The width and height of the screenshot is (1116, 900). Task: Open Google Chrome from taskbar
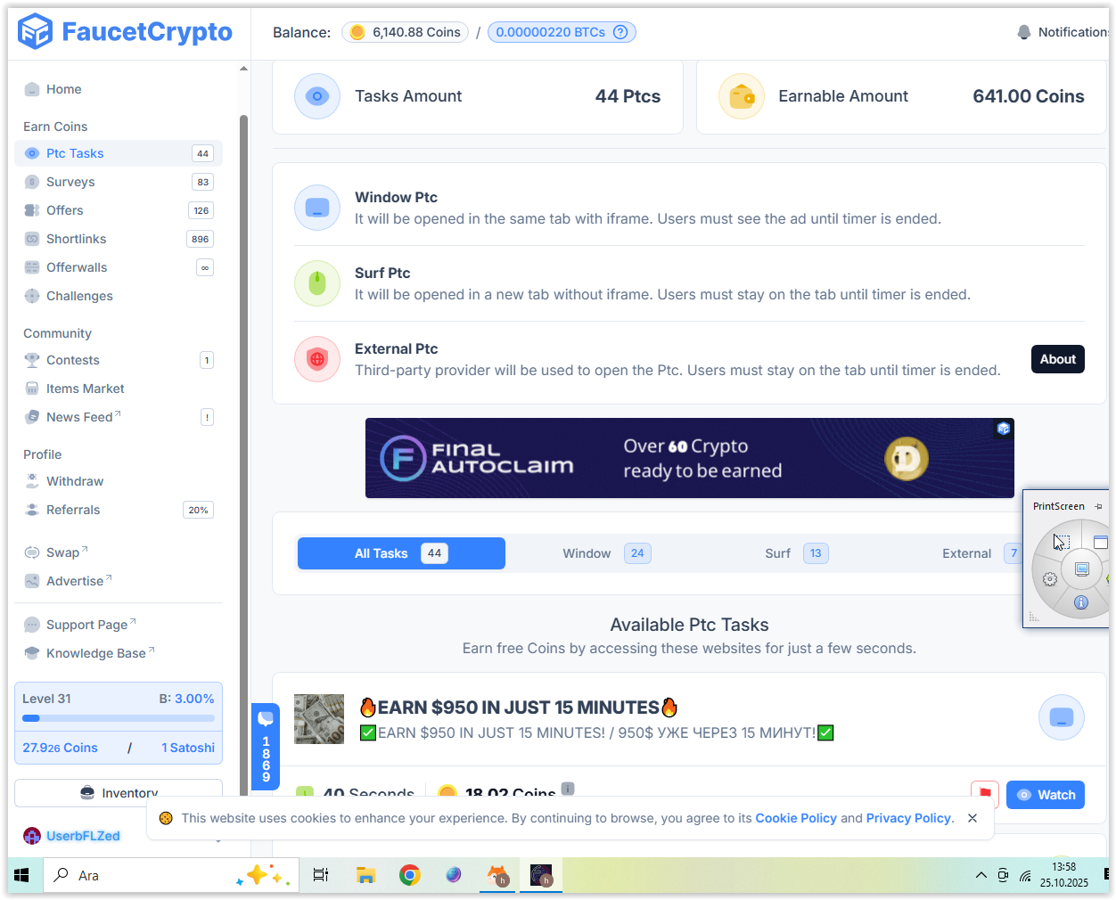coord(410,875)
